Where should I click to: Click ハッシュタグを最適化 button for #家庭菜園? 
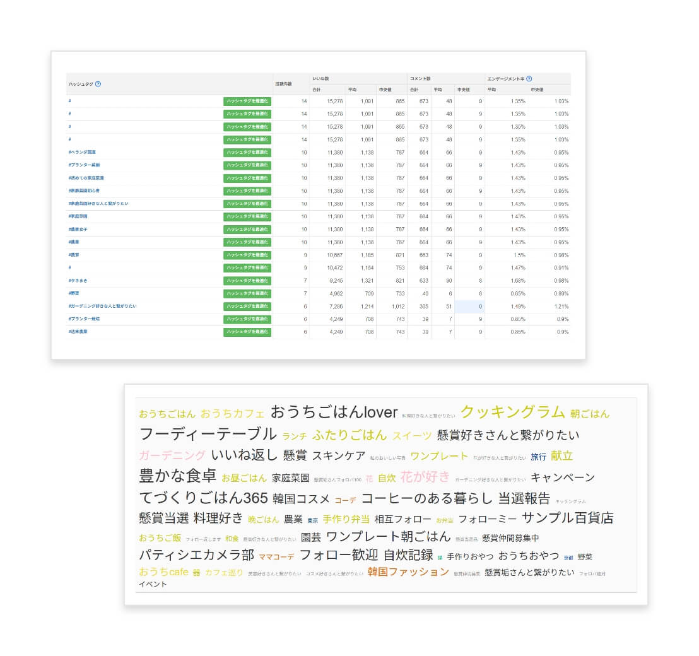click(x=247, y=216)
